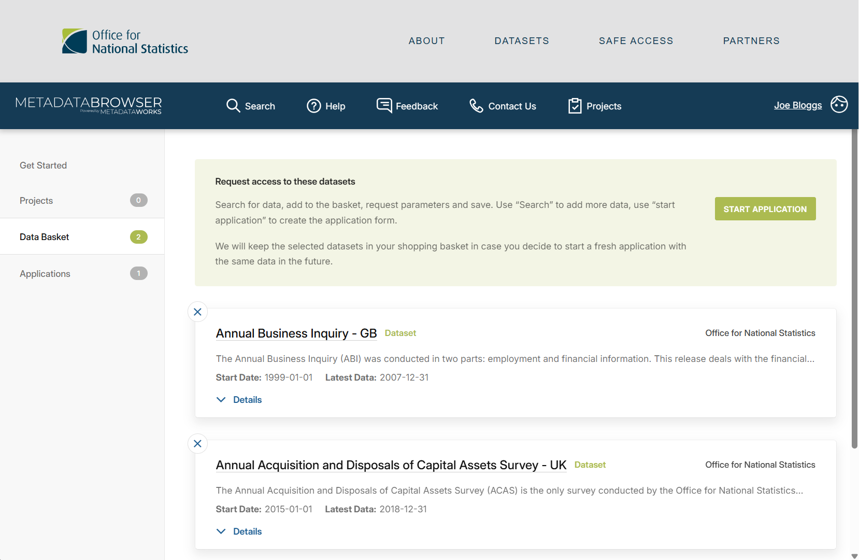
Task: Click the Office for National Statistics logo
Action: pyautogui.click(x=125, y=41)
